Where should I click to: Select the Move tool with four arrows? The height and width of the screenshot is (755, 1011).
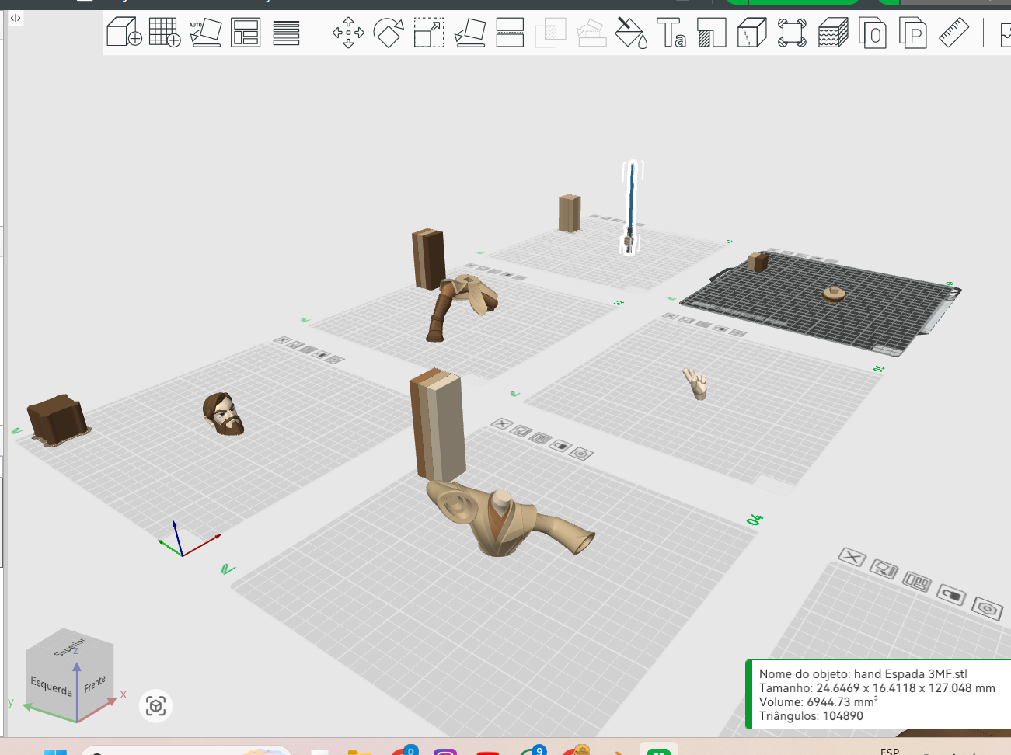[x=348, y=33]
